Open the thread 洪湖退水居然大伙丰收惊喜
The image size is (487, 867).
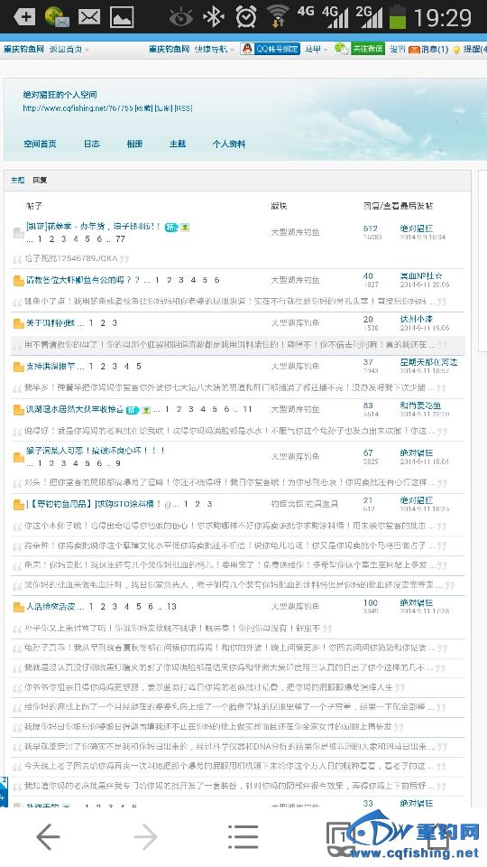[x=75, y=410]
